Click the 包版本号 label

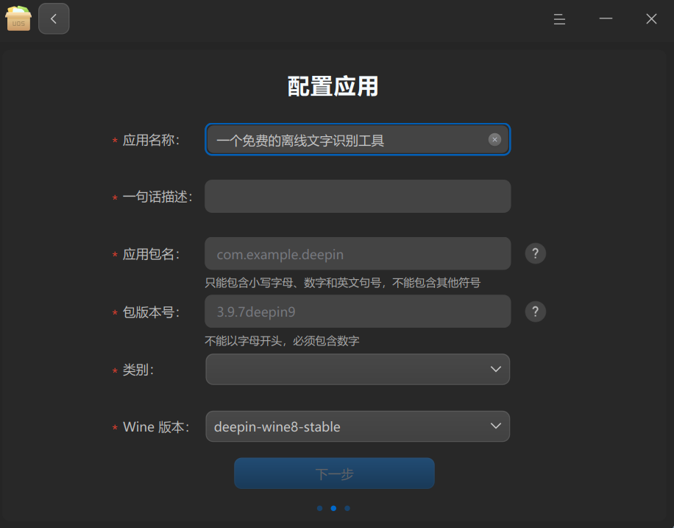pos(151,312)
